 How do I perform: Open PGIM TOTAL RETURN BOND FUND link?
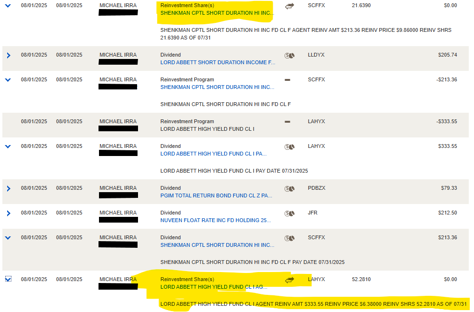tap(216, 196)
